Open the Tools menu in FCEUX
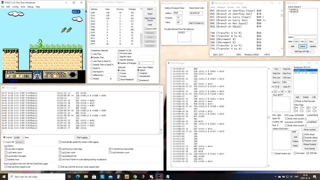 point(23,6)
